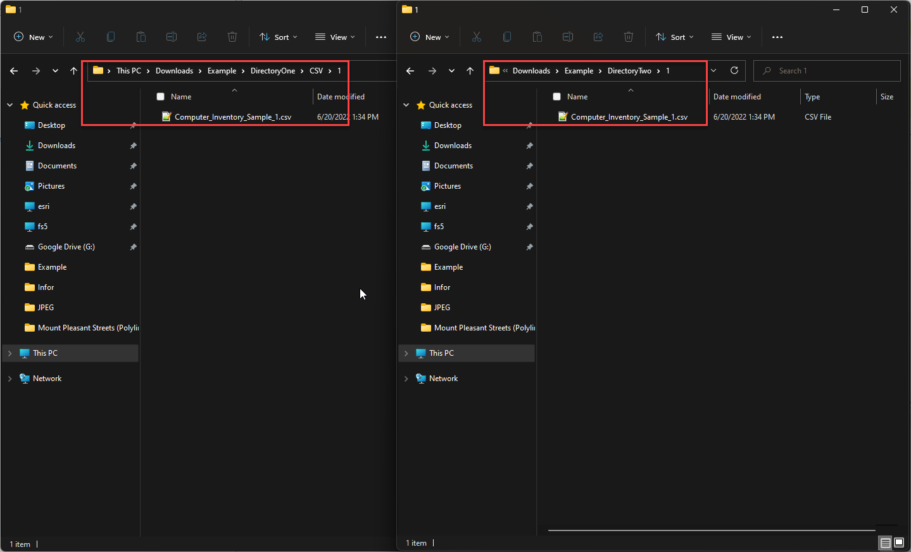
Task: Click the Share icon in left window toolbar
Action: tap(202, 37)
